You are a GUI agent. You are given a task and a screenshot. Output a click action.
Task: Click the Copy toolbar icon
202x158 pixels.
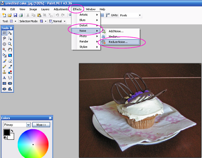click(34, 15)
